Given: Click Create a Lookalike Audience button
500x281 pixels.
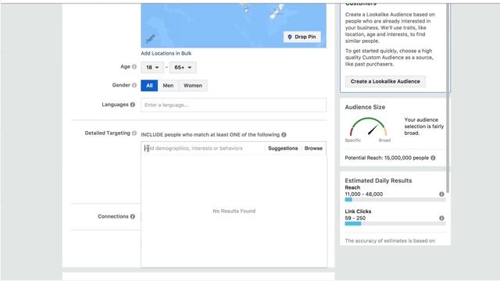Looking at the screenshot, I should [x=385, y=81].
